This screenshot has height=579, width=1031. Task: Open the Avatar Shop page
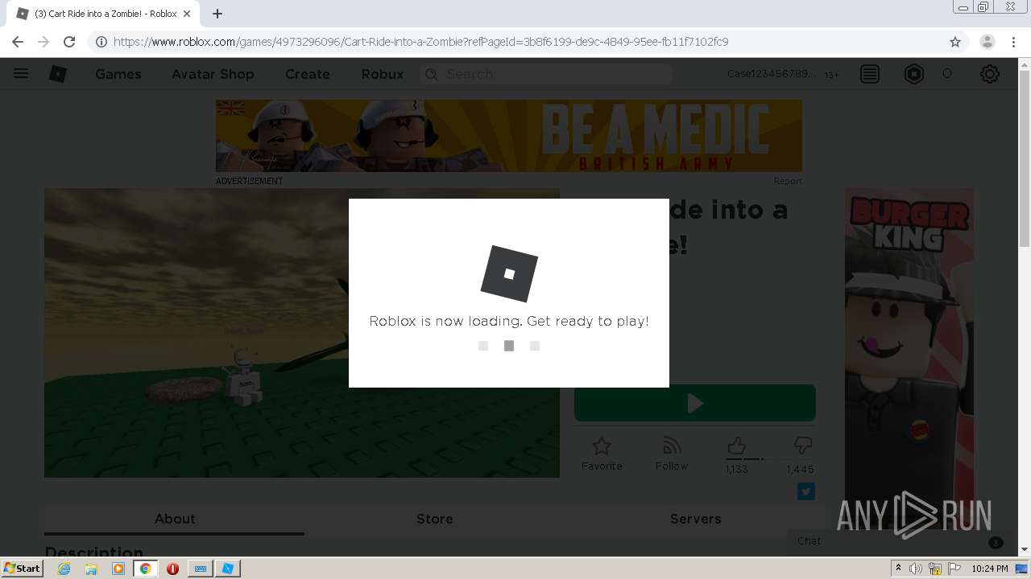213,74
